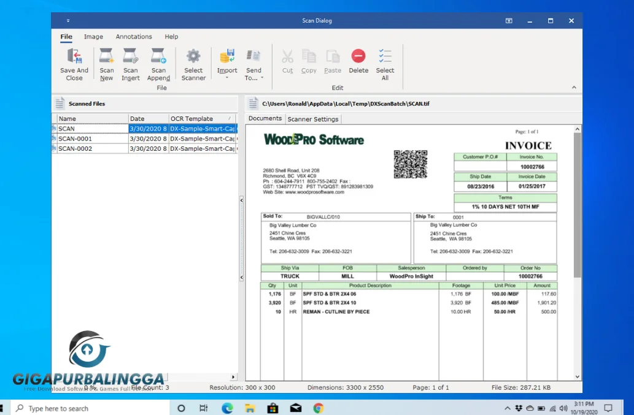Click document preview scroll-up arrow
634x415 pixels.
[x=578, y=129]
